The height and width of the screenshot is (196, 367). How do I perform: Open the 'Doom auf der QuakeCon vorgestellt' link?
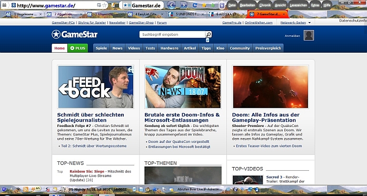click(x=178, y=142)
